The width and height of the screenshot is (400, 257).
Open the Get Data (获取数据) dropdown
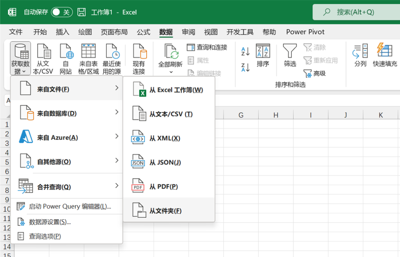[20, 59]
